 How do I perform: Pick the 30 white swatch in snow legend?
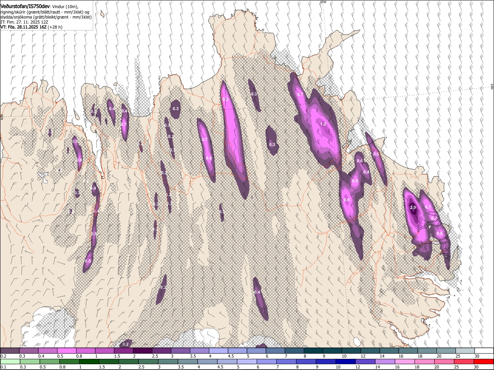(x=484, y=351)
